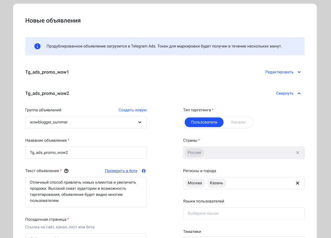331x238 pixels.
Task: Switch targeting to Каналы
Action: click(x=238, y=122)
